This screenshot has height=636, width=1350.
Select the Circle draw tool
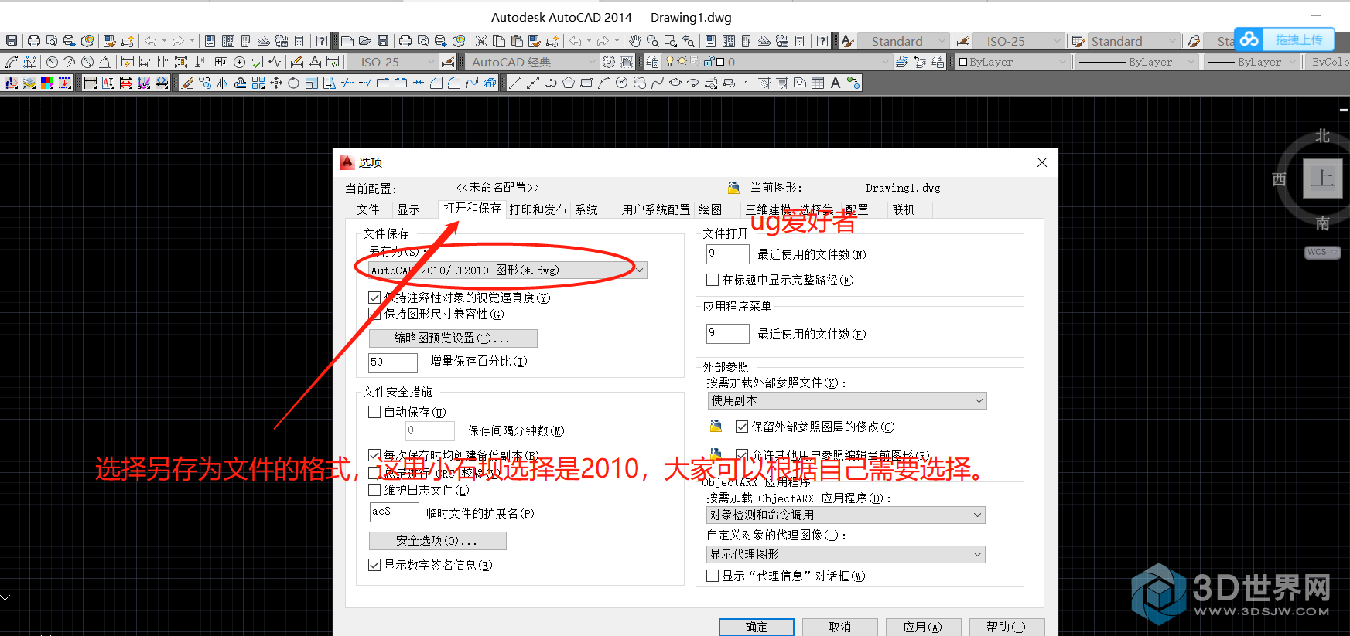[x=622, y=83]
